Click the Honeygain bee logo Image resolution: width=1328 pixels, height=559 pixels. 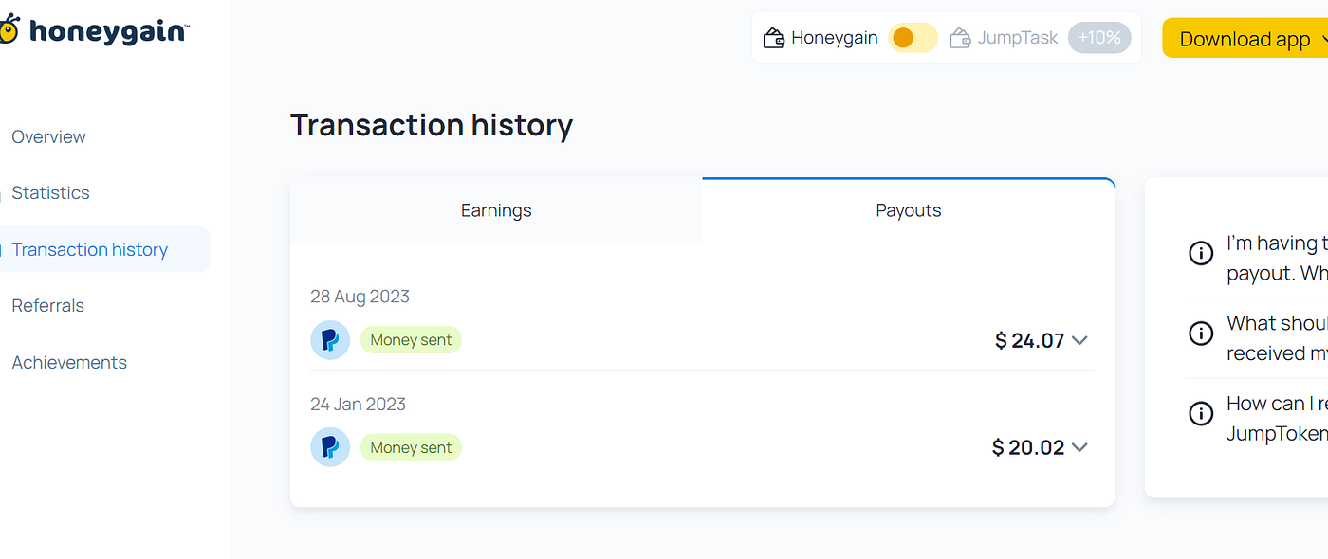[9, 29]
